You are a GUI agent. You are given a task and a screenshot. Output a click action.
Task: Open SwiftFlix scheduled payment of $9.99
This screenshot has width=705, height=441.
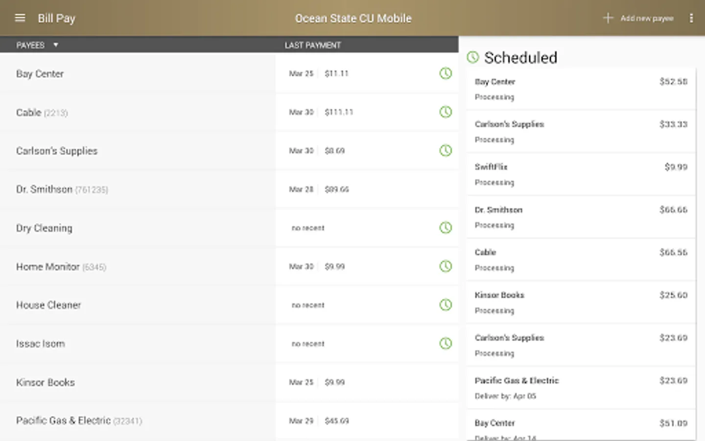tap(581, 174)
